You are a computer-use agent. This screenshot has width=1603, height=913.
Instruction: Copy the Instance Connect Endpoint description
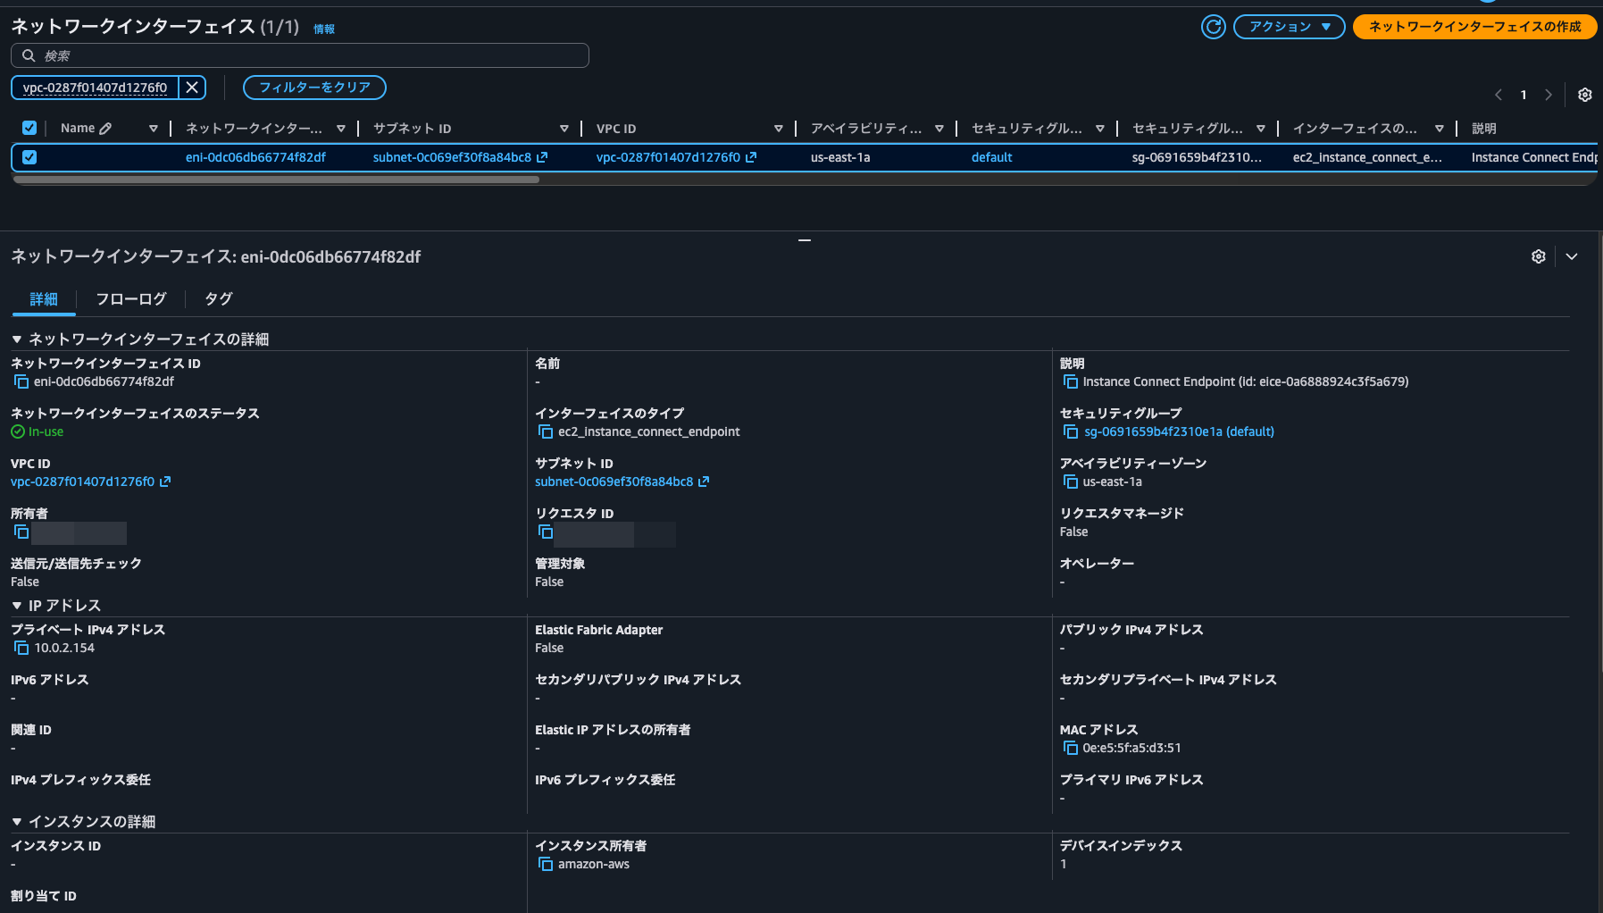pos(1070,381)
